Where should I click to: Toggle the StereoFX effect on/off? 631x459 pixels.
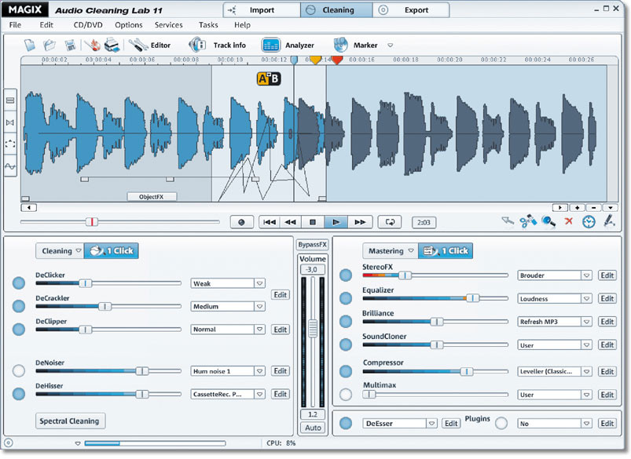click(x=346, y=275)
